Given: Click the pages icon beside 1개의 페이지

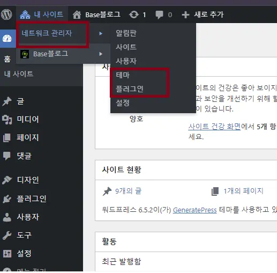Looking at the screenshot, I should coord(215,191).
